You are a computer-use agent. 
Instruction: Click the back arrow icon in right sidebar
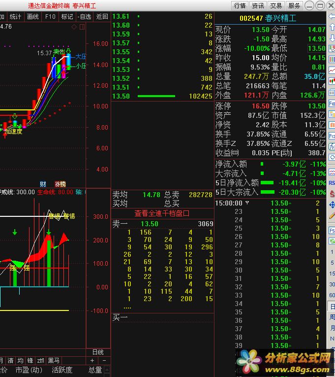click(x=332, y=16)
